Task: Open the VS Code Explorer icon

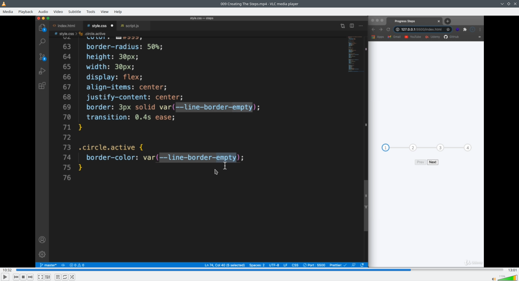Action: point(42,28)
